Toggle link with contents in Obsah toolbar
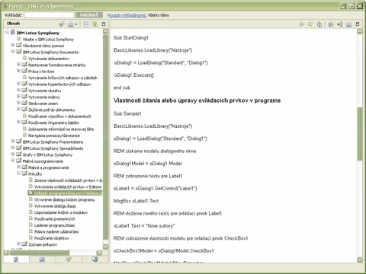This screenshot has height=274, width=366. 95,24
